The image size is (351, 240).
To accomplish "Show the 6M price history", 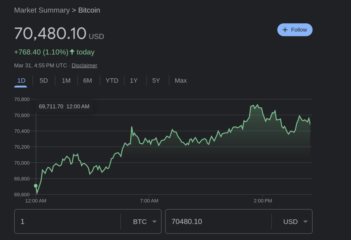I will pyautogui.click(x=87, y=81).
